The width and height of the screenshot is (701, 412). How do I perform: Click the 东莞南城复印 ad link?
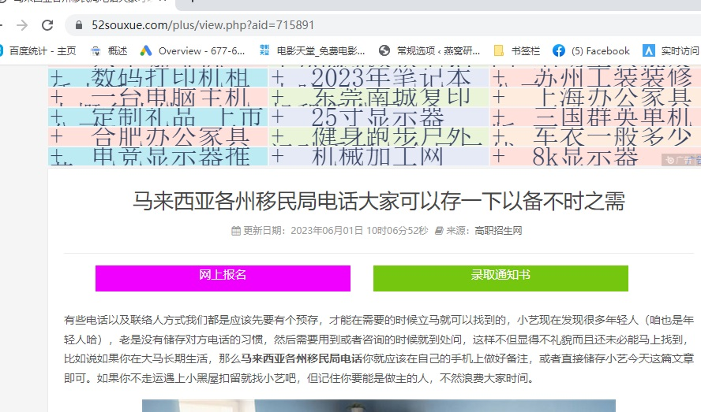pyautogui.click(x=390, y=98)
